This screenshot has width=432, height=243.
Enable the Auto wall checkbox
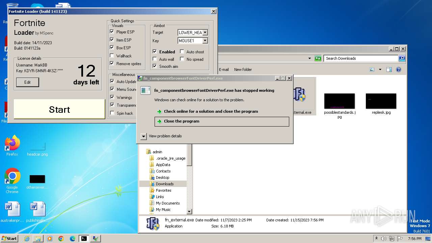(155, 59)
